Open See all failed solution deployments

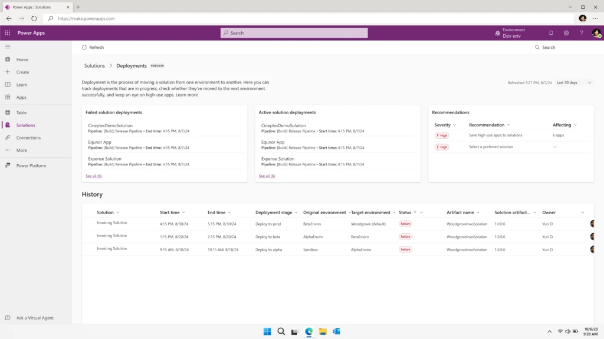pyautogui.click(x=93, y=175)
